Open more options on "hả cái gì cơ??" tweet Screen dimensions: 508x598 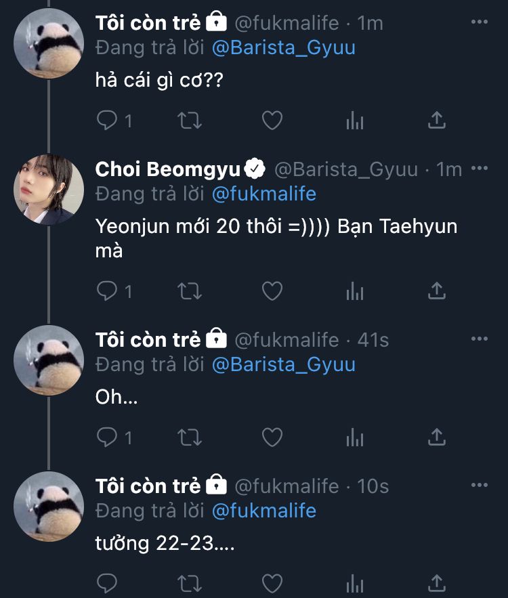click(x=480, y=22)
